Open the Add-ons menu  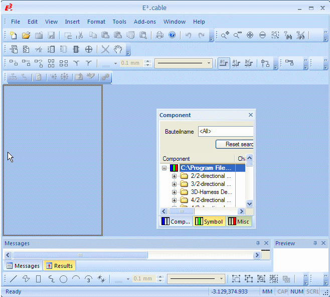145,22
